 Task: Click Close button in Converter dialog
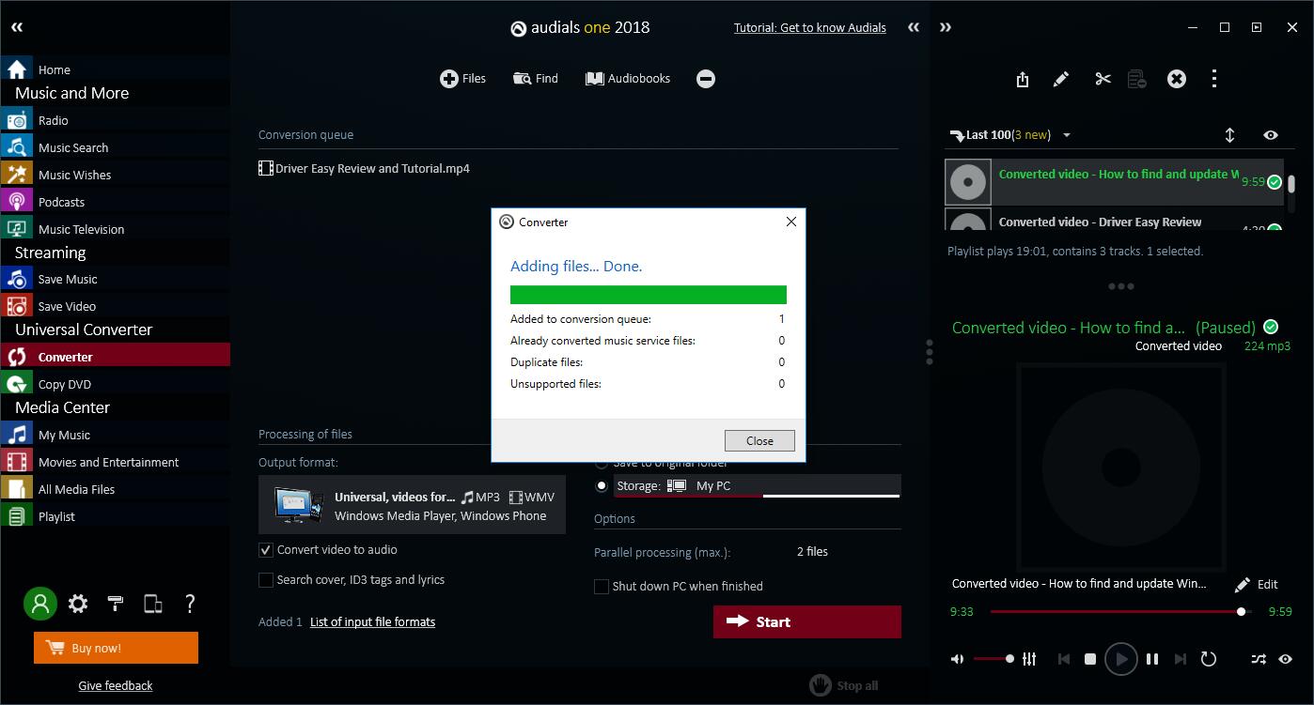coord(759,440)
